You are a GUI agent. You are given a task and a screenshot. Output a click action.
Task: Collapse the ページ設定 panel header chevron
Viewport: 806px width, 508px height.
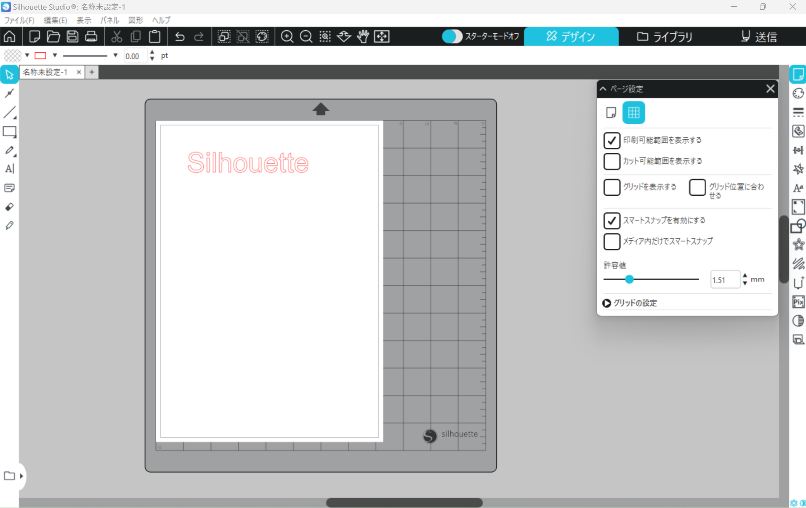click(603, 89)
